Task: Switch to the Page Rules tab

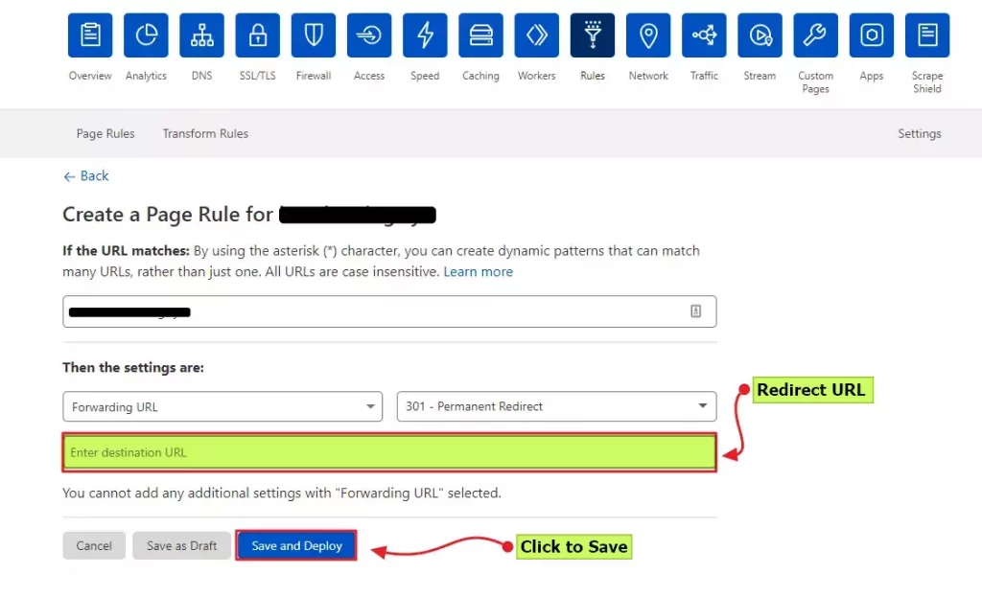Action: point(105,134)
